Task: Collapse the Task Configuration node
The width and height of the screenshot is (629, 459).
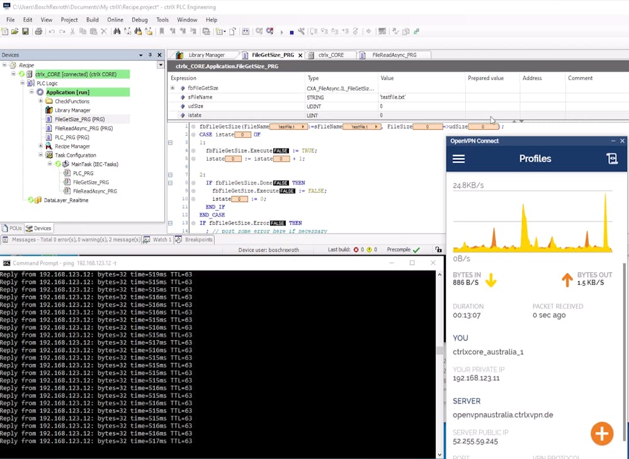Action: tap(40, 155)
